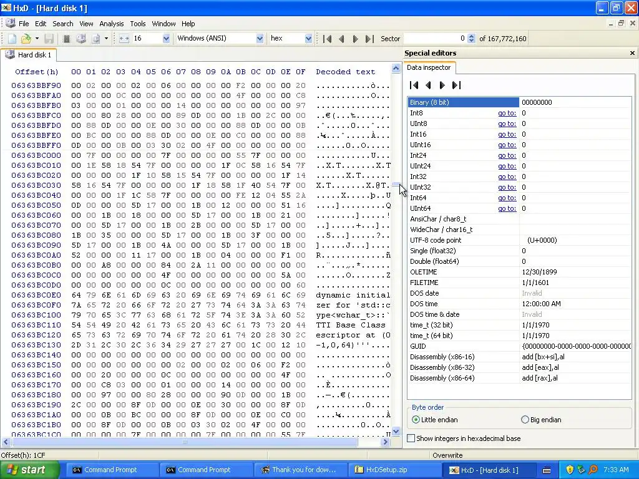Click the GUID row in Data inspector
The width and height of the screenshot is (639, 479).
519,346
